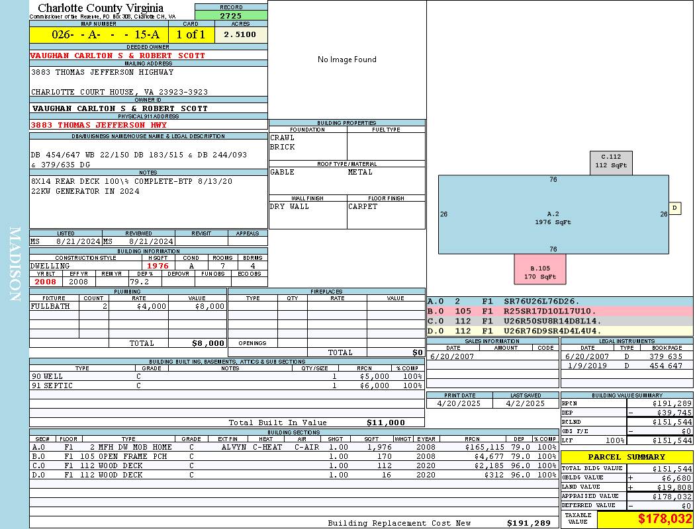The width and height of the screenshot is (695, 529).
Task: Click roof type GABLE
Action: (283, 172)
